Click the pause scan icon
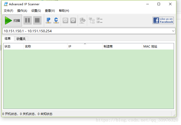Screen dimensions: 181x125 pos(27,20)
